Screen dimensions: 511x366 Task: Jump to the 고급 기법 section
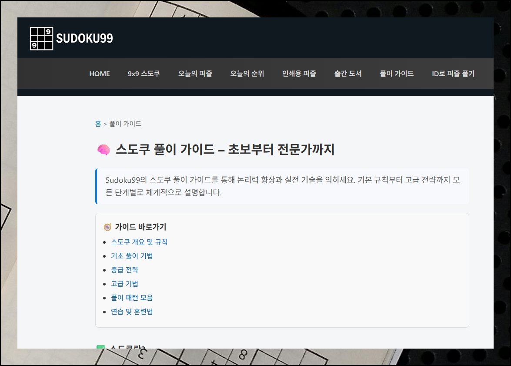point(124,284)
